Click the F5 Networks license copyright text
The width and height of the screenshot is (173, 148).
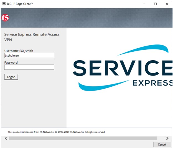point(57,132)
